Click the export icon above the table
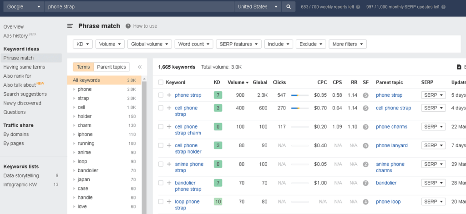 [459, 67]
